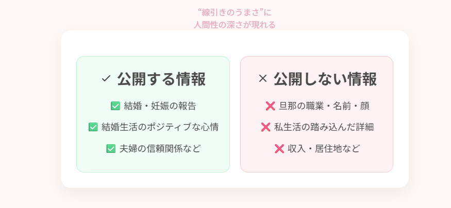Screen dimensions: 451x208
Task: Click the 結婚生活のポジティブな心情 item text
Action: (x=160, y=127)
